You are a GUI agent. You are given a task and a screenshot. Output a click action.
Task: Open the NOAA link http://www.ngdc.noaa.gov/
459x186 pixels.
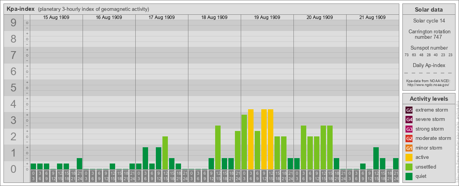pyautogui.click(x=428, y=84)
